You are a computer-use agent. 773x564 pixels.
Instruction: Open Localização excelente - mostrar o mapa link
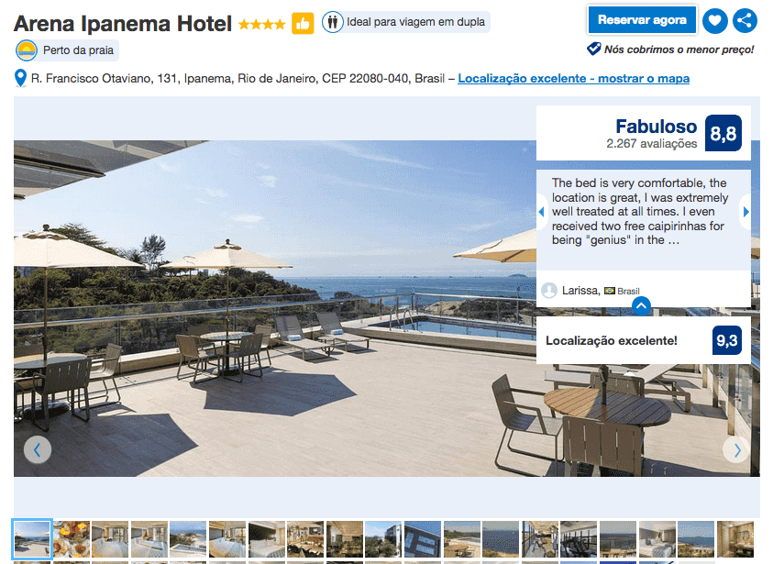click(573, 78)
